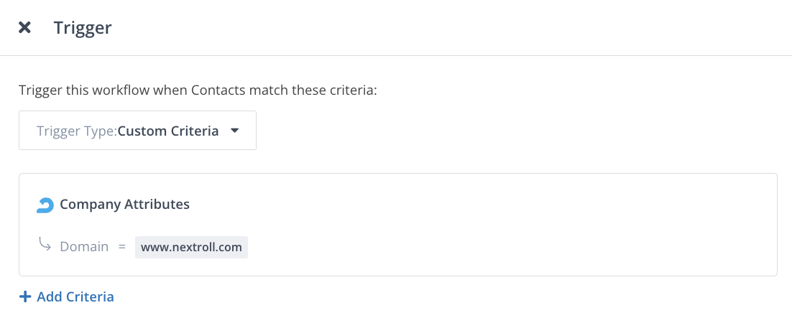Click the Add Criteria link
The width and height of the screenshot is (792, 323).
(x=75, y=296)
